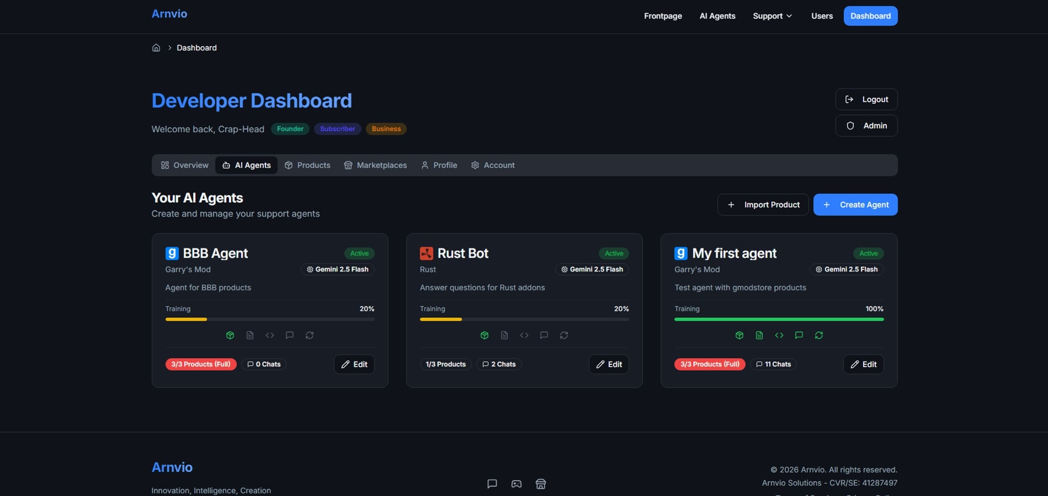Switch to the Profile tab
The height and width of the screenshot is (496, 1048).
[440, 165]
